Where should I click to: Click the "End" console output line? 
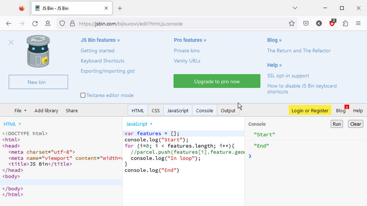click(x=261, y=146)
